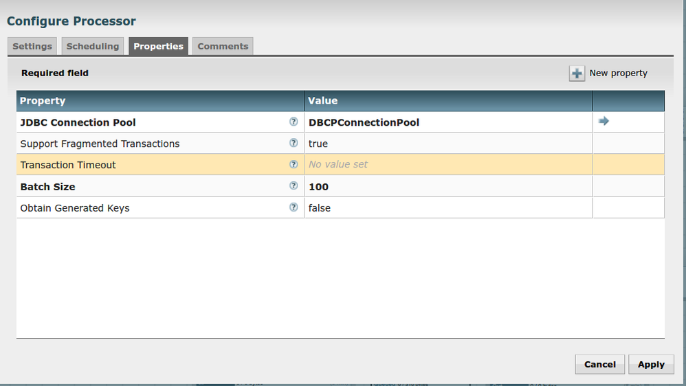Click help icon for Transaction Timeout
The width and height of the screenshot is (686, 386).
click(294, 165)
